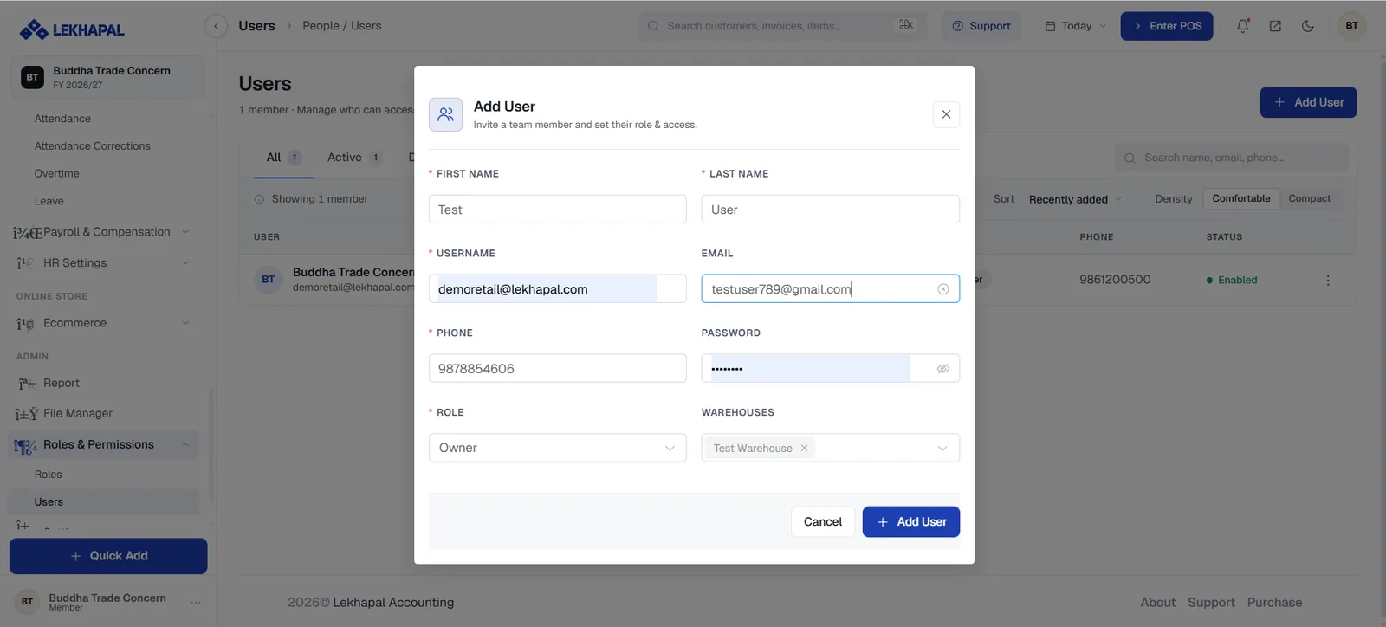Viewport: 1386px width, 627px height.
Task: Click the Roles & Permissions sidebar icon
Action: click(x=25, y=446)
